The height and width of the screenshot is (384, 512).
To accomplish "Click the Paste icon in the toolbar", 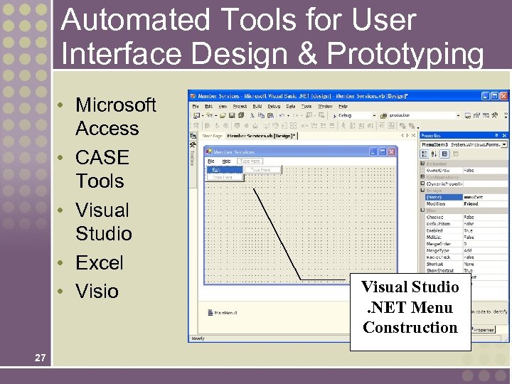I will pos(270,115).
